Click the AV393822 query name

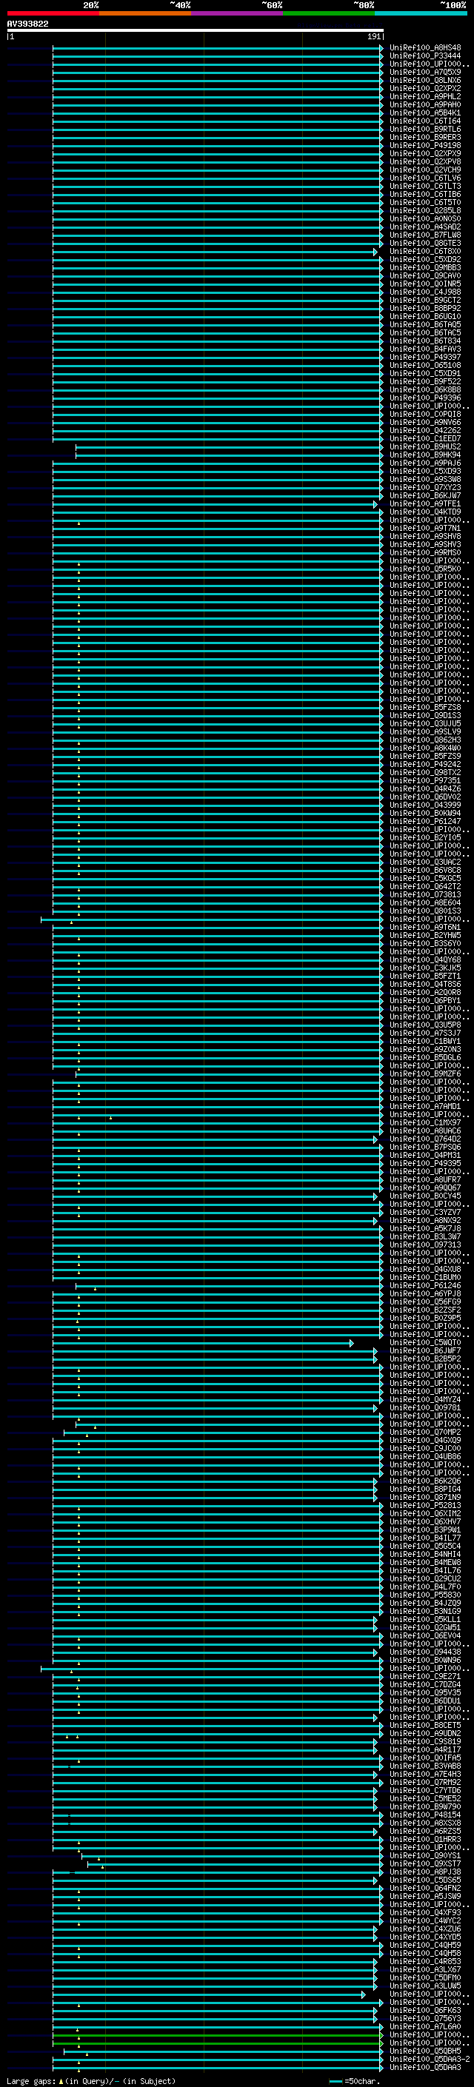point(27,24)
